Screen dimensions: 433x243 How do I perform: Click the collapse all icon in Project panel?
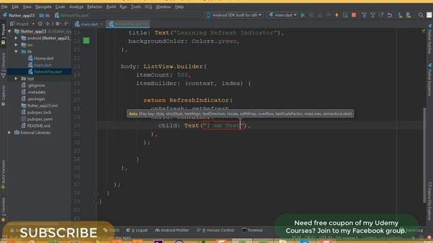[x=47, y=24]
